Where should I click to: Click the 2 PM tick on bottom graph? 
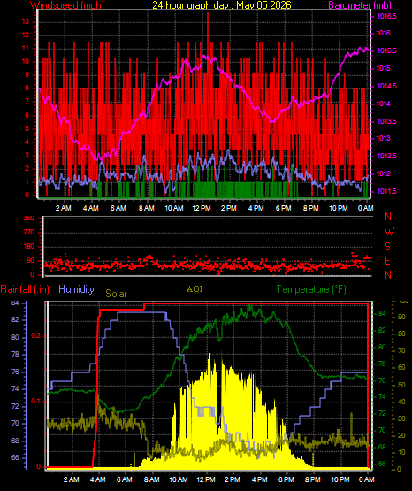pyautogui.click(x=233, y=479)
